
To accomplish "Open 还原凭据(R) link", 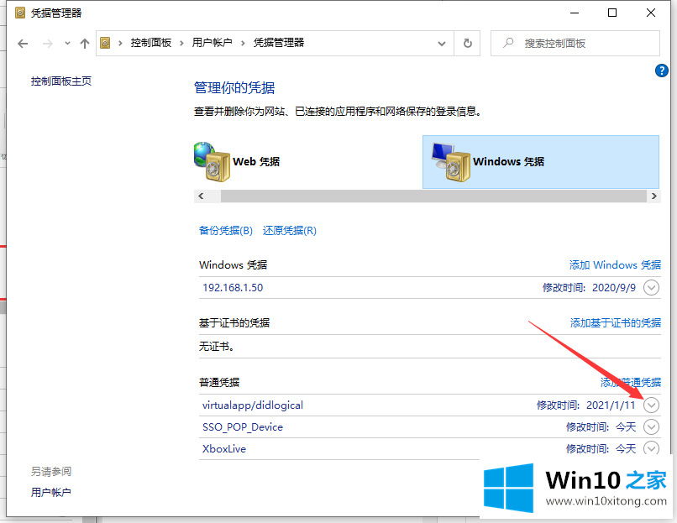I will [x=289, y=230].
